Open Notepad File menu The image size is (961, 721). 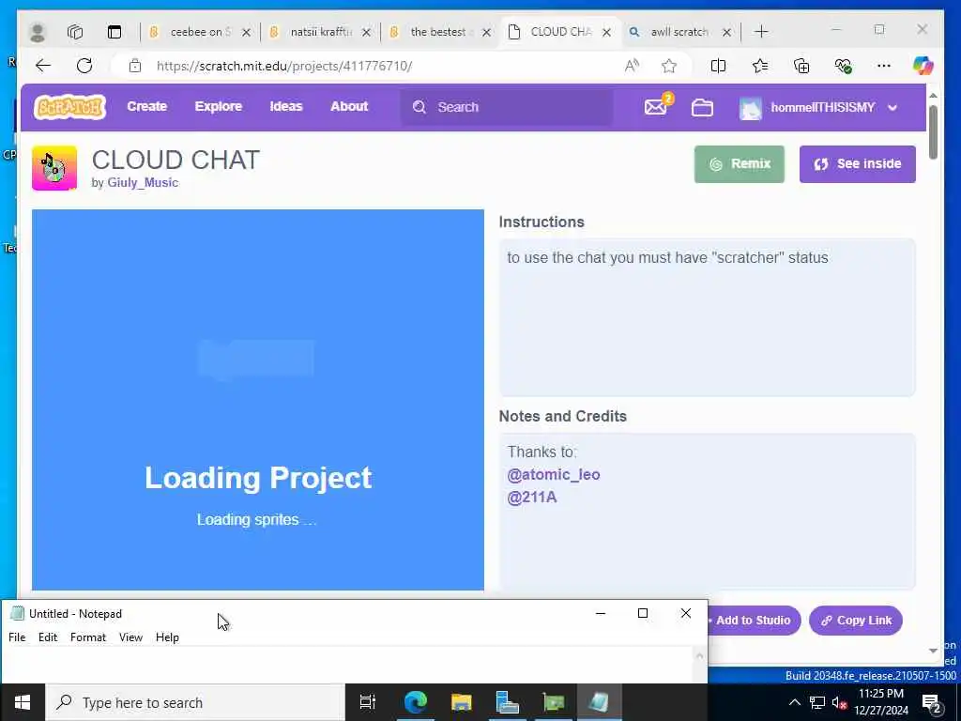(x=17, y=637)
